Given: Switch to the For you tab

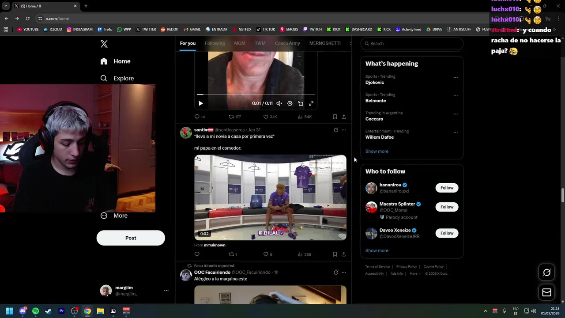Looking at the screenshot, I should click(x=188, y=43).
